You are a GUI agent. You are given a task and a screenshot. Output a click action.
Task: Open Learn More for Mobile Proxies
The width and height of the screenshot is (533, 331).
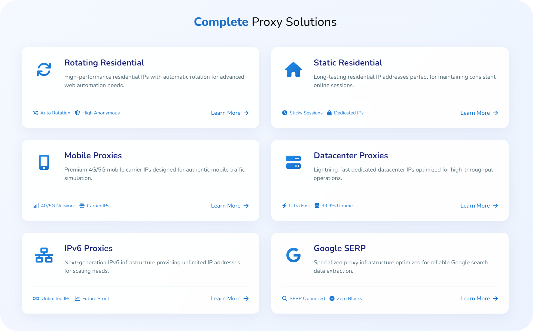click(230, 206)
